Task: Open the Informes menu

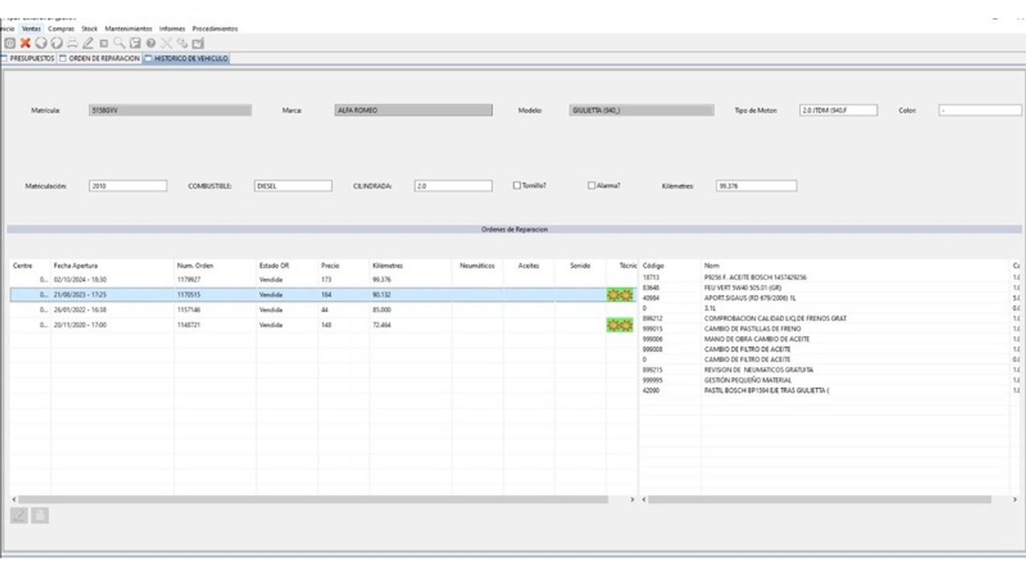Action: tap(172, 28)
